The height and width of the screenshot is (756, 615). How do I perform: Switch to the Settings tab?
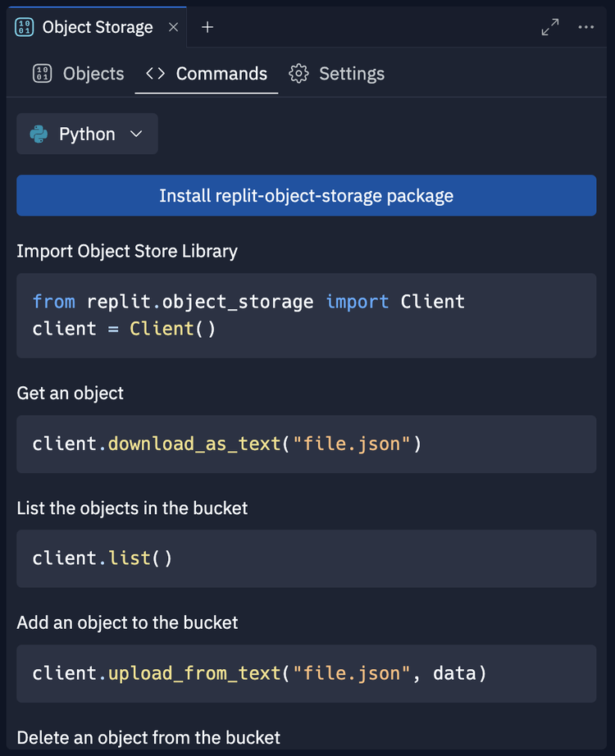tap(352, 73)
